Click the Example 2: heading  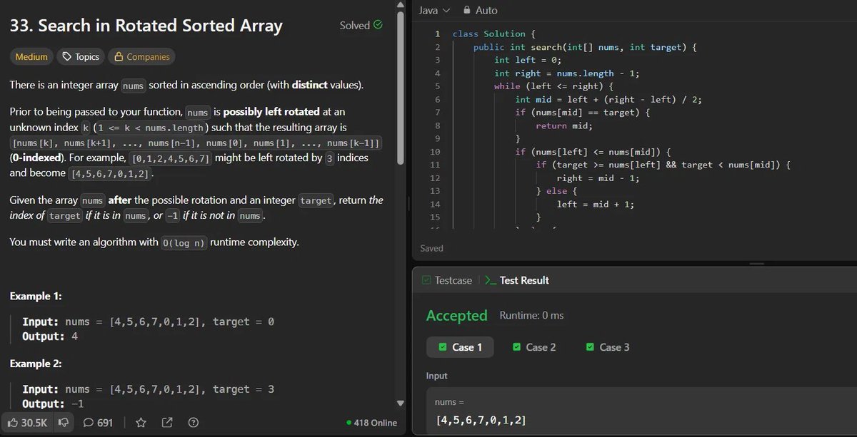pos(36,364)
